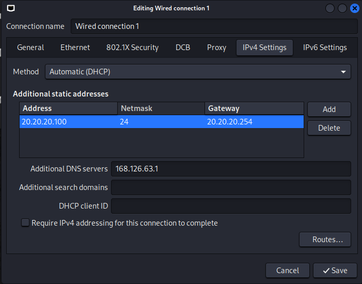Go to the 802.1X Security tab

[x=132, y=48]
